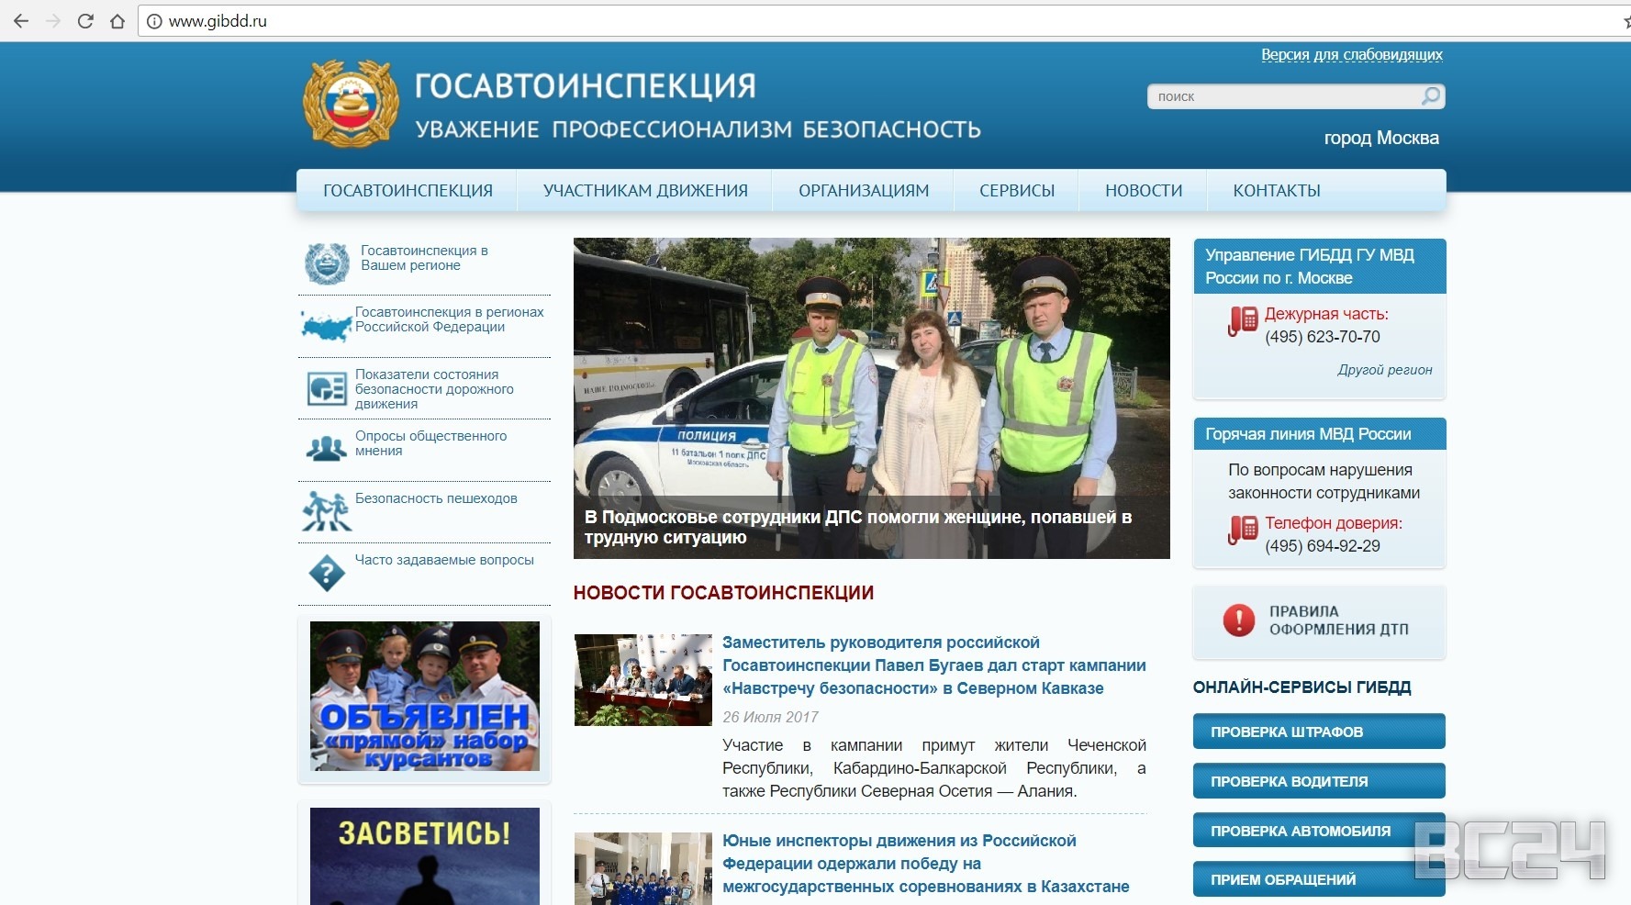The height and width of the screenshot is (905, 1631).
Task: Open the public opinion polls icon
Action: [326, 449]
